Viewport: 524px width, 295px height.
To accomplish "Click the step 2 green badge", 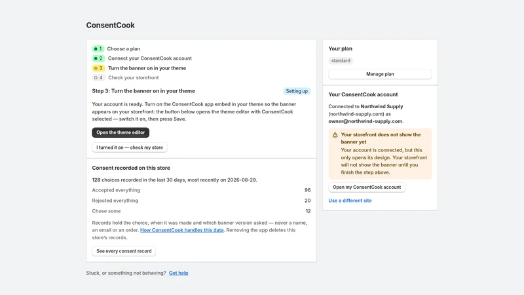I will tap(99, 58).
